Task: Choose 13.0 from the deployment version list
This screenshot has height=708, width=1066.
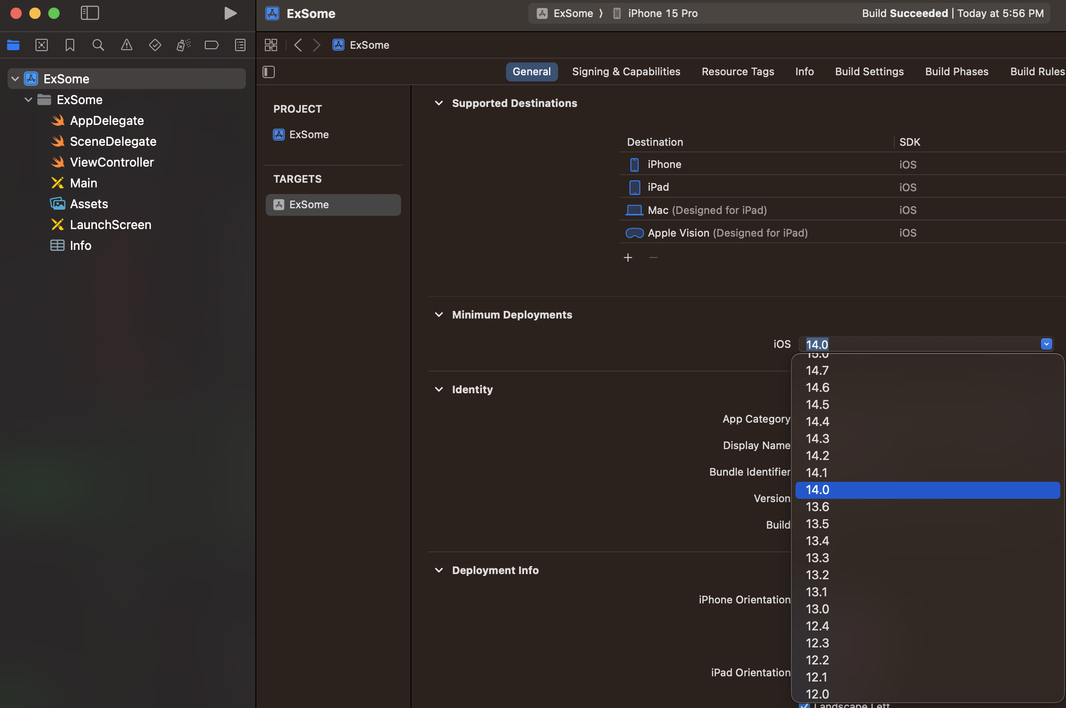Action: (x=817, y=609)
